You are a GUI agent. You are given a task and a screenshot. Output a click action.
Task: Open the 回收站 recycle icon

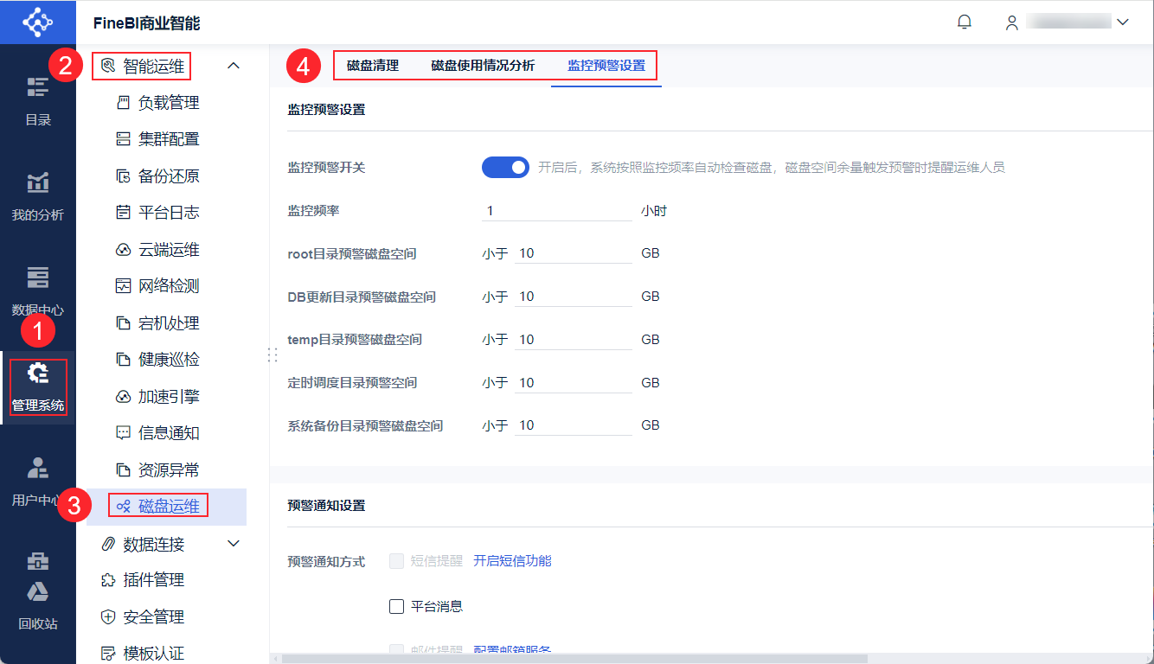[37, 591]
